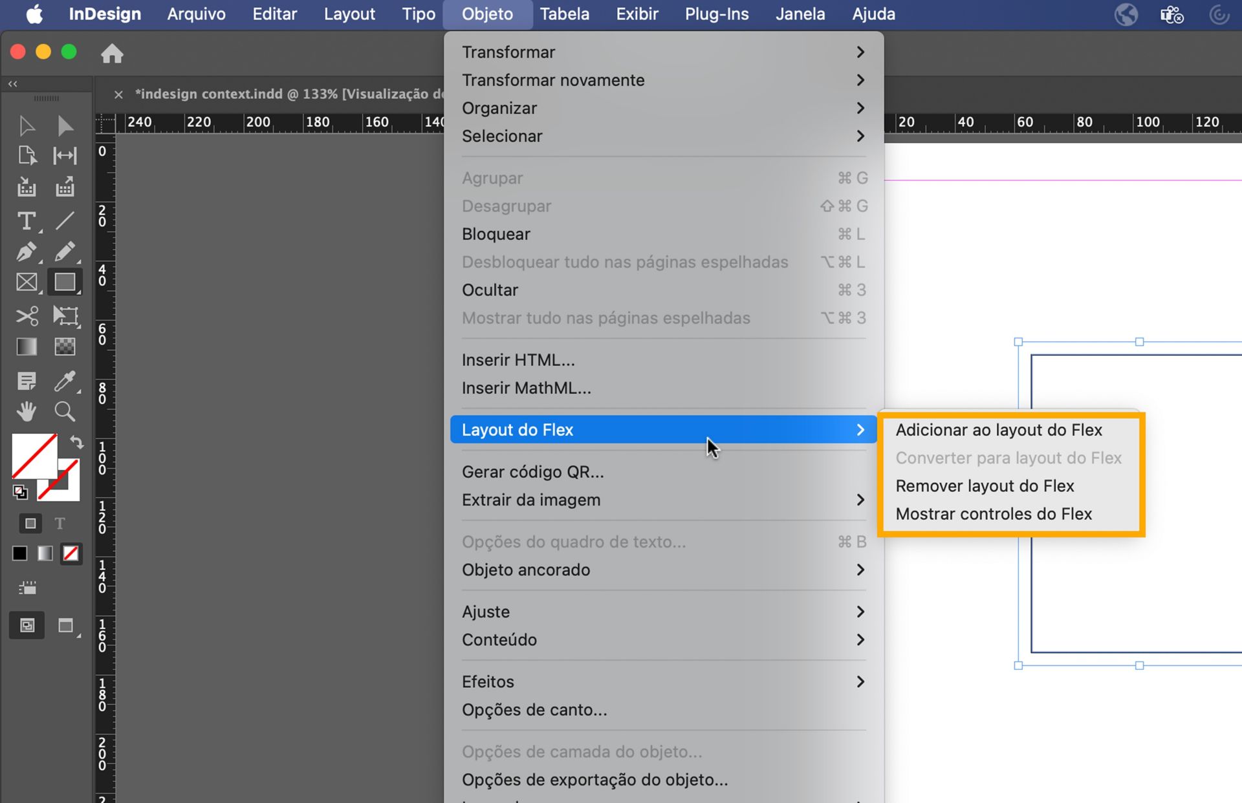Click the globe icon in the menu bar

coord(1126,14)
